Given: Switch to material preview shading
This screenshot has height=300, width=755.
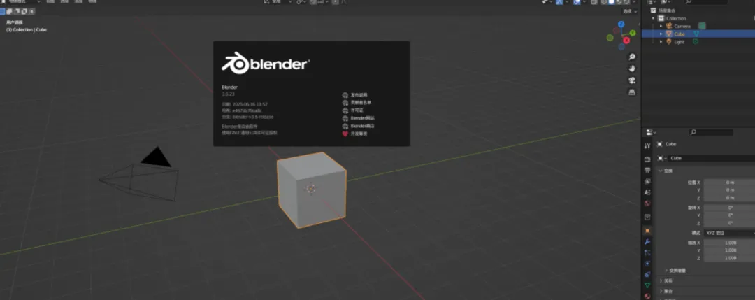Looking at the screenshot, I should [x=619, y=2].
